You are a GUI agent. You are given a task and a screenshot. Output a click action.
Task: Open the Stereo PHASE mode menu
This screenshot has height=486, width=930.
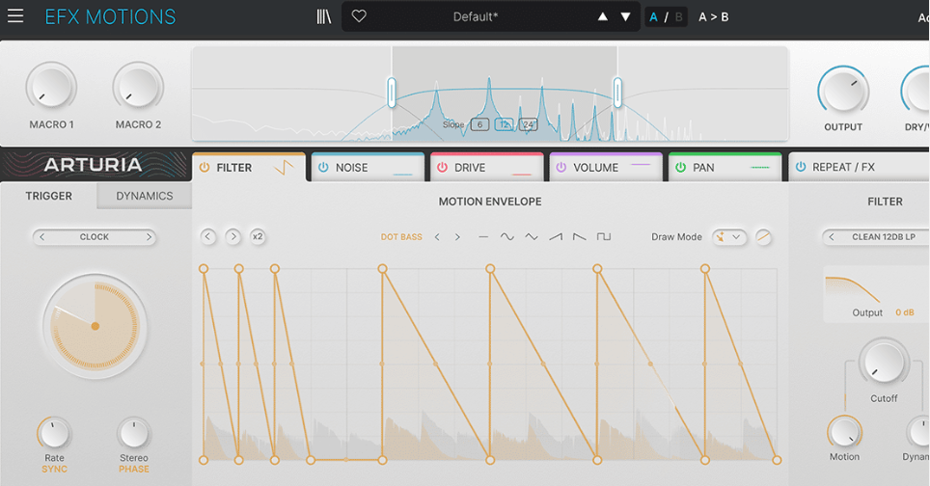click(134, 469)
